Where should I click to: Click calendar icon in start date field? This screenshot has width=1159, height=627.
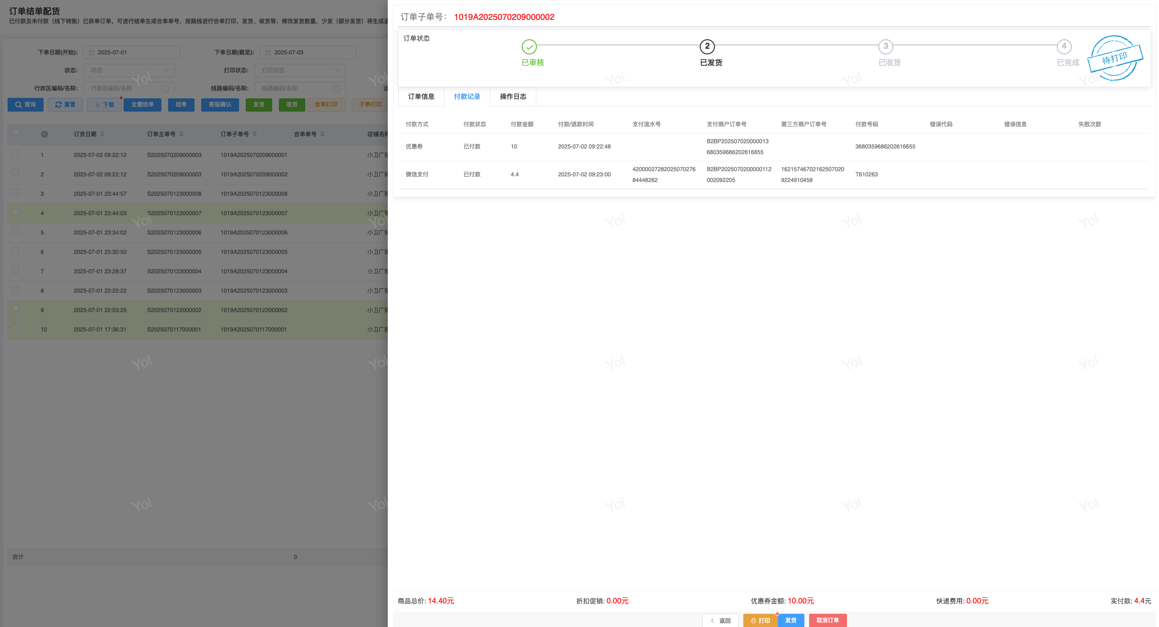pos(92,53)
